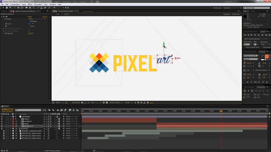Expand the Opacity property

click(4, 33)
